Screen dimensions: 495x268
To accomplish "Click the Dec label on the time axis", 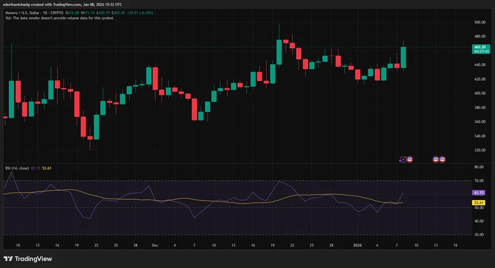I will click(x=155, y=245).
